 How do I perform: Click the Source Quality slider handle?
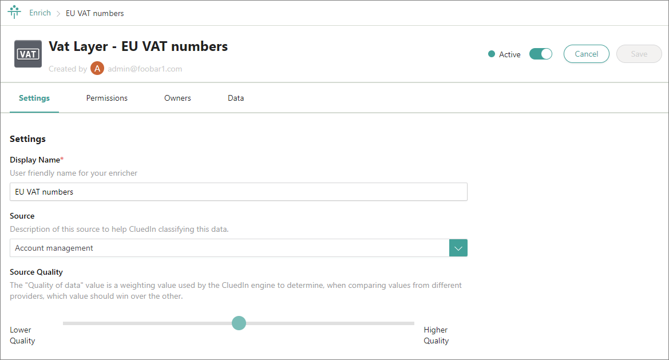tap(239, 323)
